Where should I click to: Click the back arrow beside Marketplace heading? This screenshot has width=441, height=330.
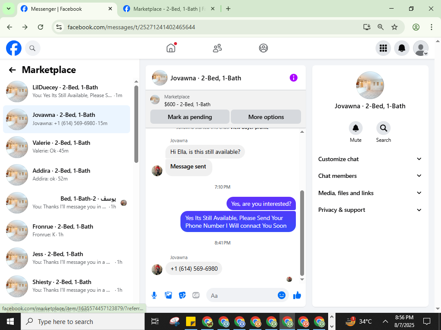click(x=12, y=70)
